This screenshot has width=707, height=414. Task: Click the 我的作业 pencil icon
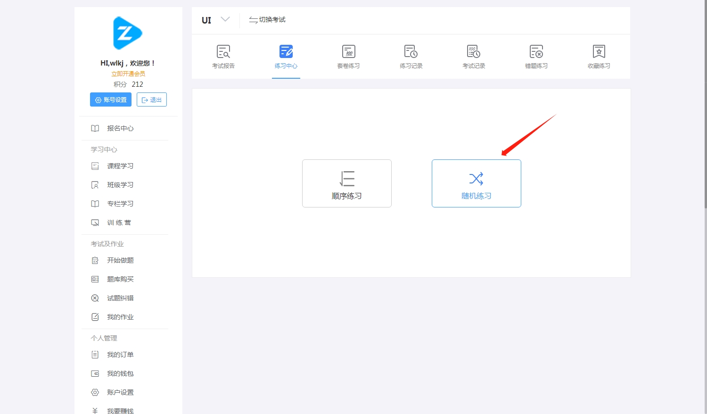pyautogui.click(x=95, y=317)
